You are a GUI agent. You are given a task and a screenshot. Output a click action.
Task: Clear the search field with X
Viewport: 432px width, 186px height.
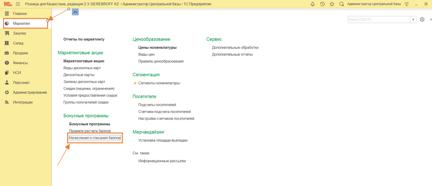(413, 19)
